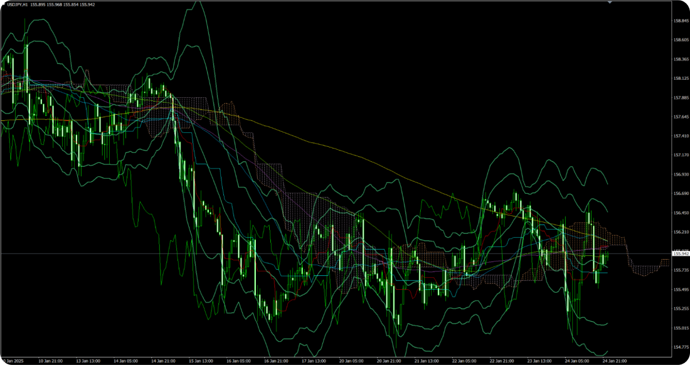690x365 pixels.
Task: Click the 156.450 price scale label
Action: [681, 213]
